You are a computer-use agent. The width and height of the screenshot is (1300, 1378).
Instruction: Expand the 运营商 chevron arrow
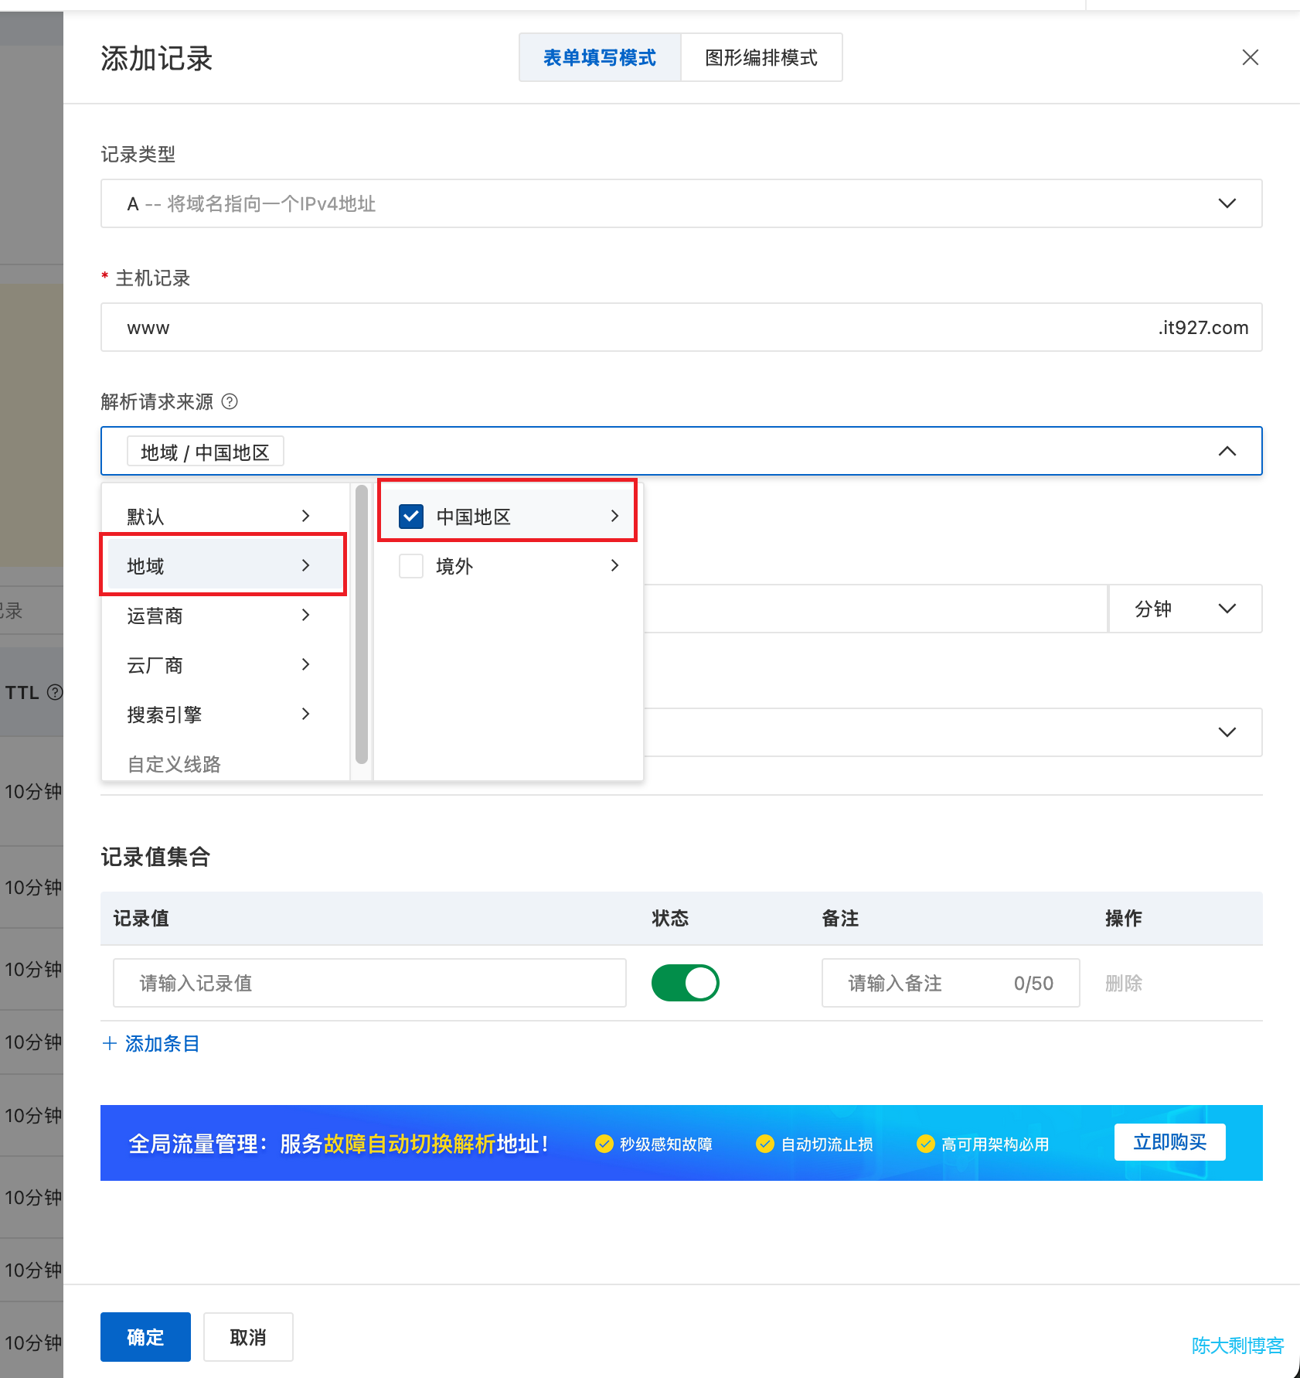(306, 615)
